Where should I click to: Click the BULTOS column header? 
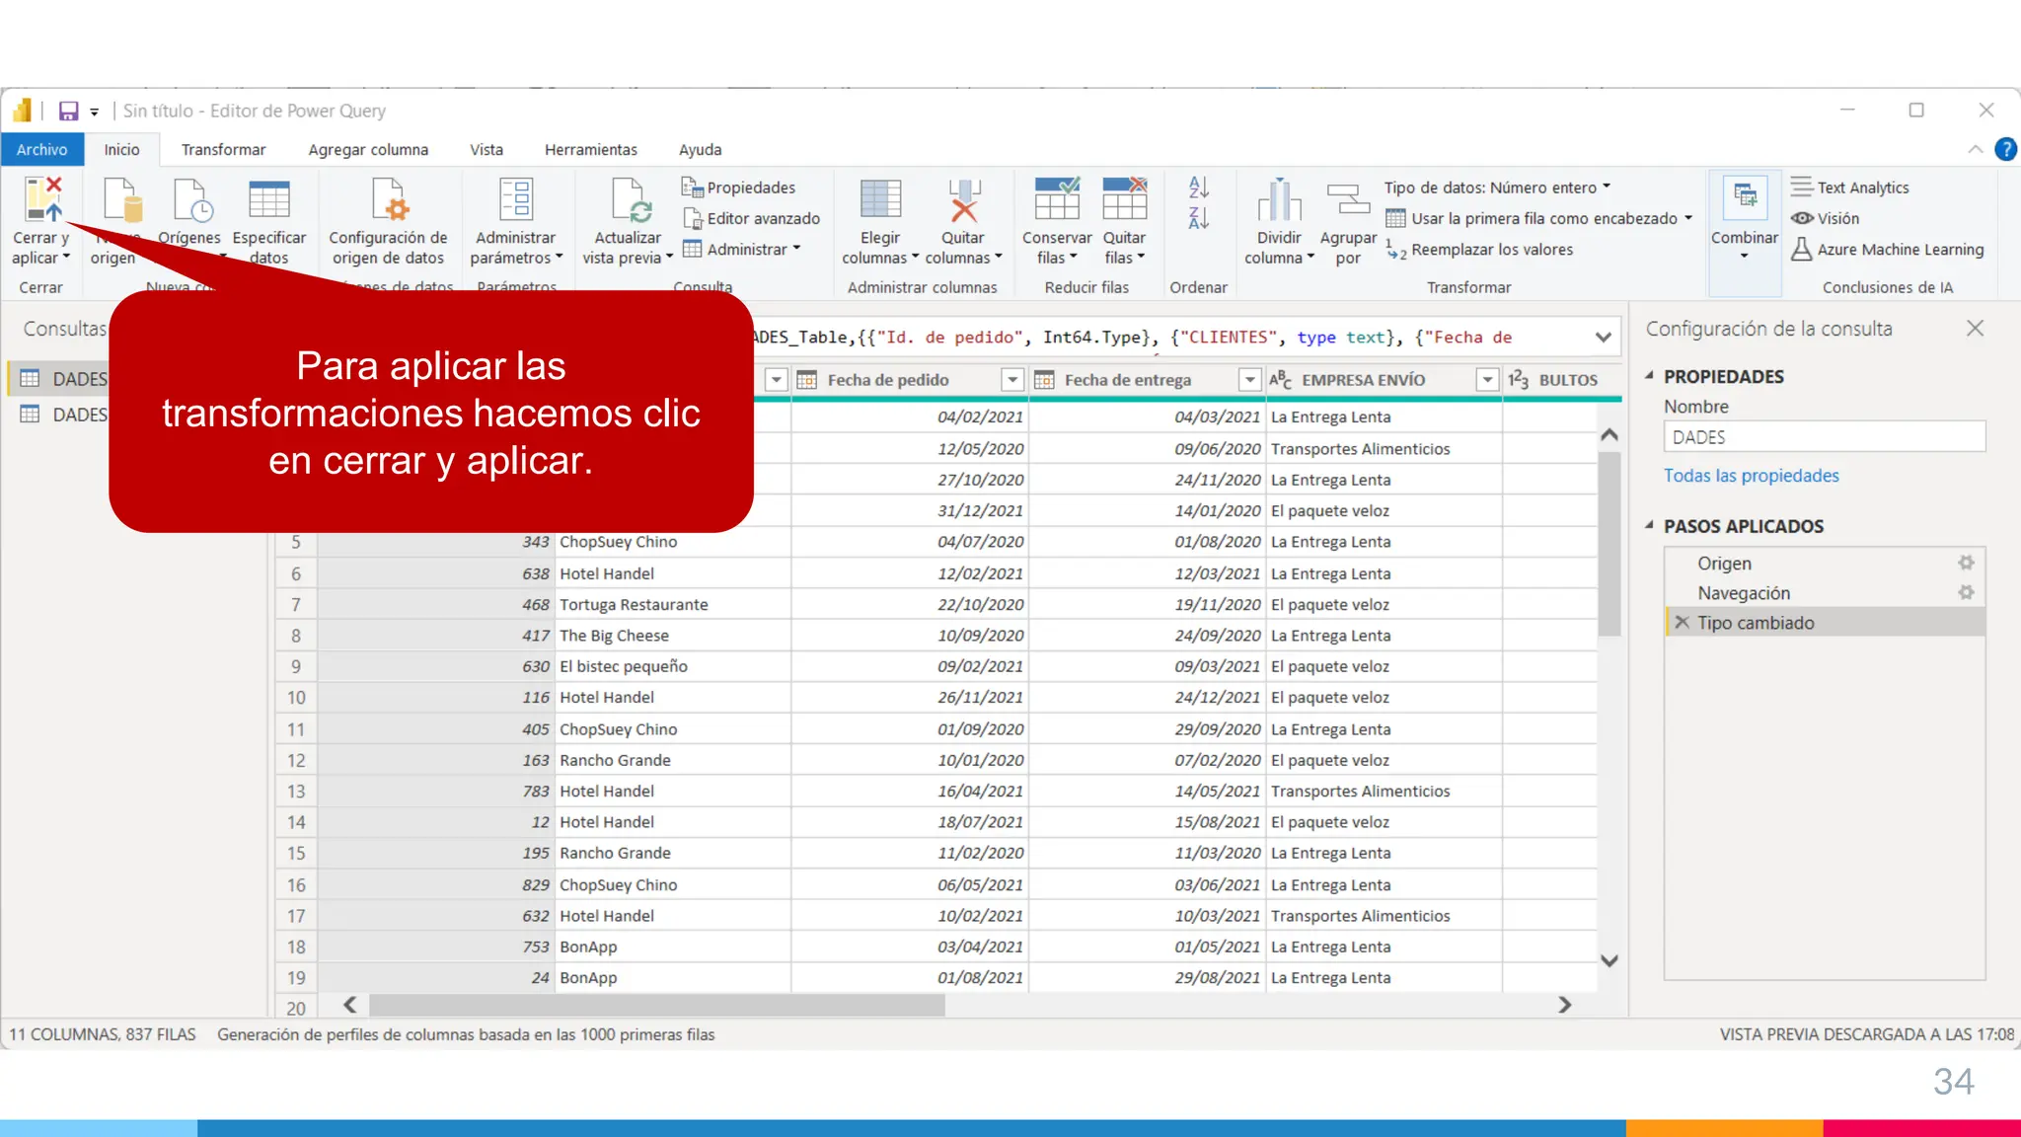point(1561,380)
